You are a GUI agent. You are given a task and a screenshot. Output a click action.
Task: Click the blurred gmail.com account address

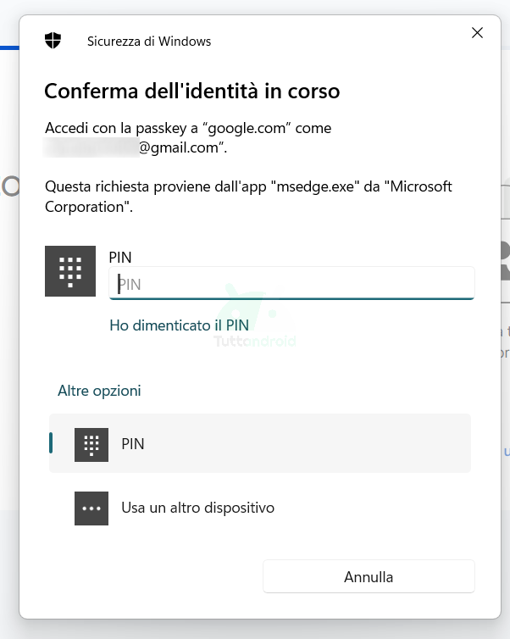[x=136, y=148]
